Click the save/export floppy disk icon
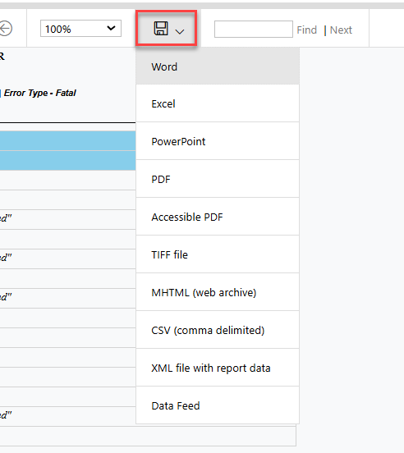Image resolution: width=404 pixels, height=453 pixels. coord(161,28)
